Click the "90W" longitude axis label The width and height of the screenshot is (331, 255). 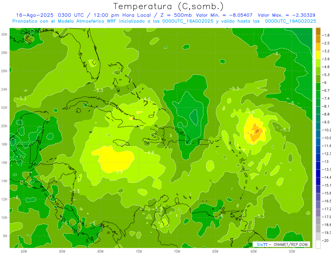point(24,251)
